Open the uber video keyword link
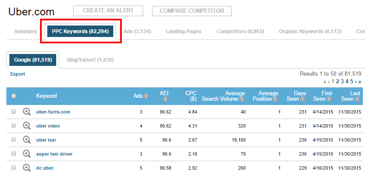This screenshot has width=365, height=173. [x=48, y=126]
